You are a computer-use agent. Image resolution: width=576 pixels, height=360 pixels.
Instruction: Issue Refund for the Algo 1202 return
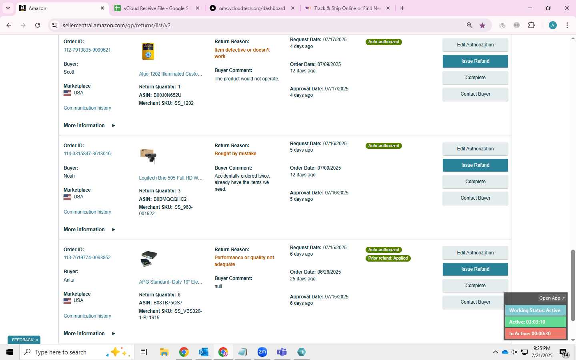(475, 61)
